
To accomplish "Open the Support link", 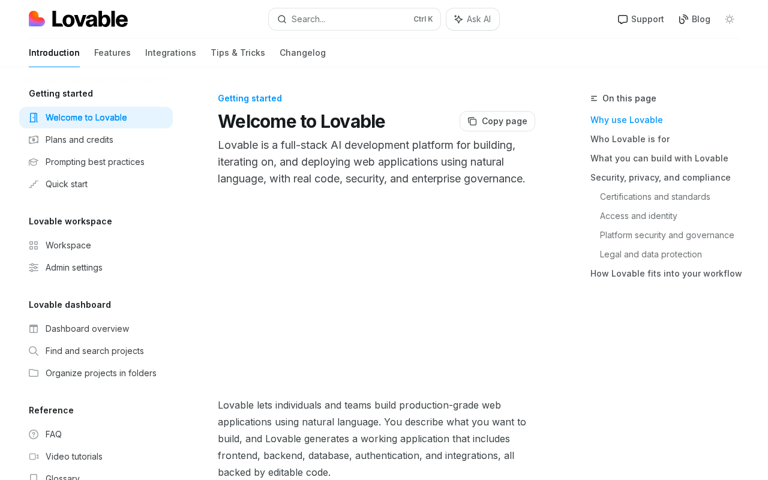I will [x=641, y=19].
